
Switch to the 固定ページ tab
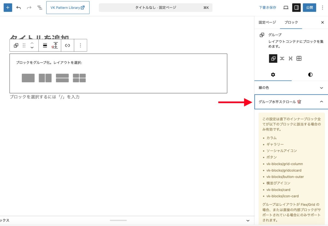(267, 22)
